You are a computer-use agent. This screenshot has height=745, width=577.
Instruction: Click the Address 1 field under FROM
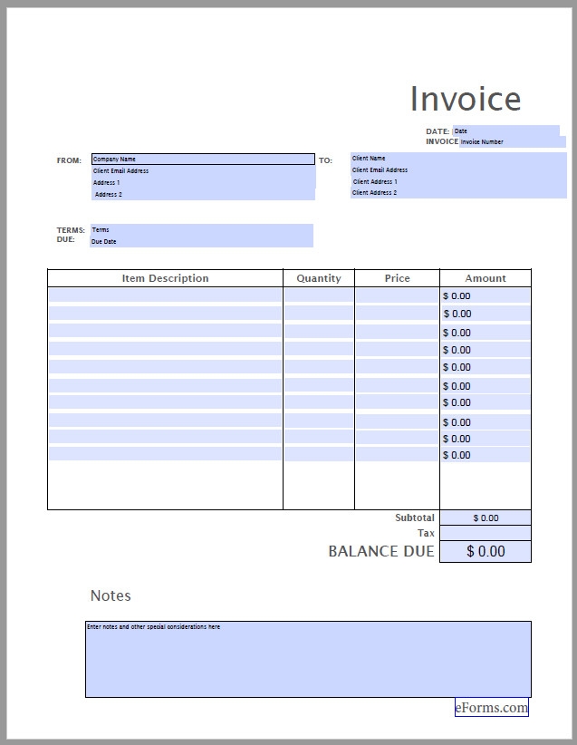[203, 183]
